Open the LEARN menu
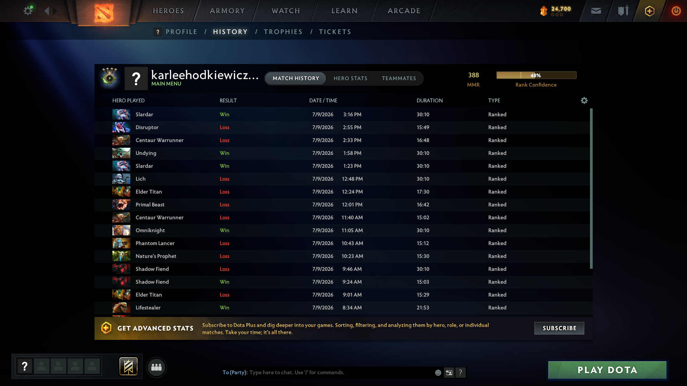This screenshot has height=386, width=687. (344, 11)
